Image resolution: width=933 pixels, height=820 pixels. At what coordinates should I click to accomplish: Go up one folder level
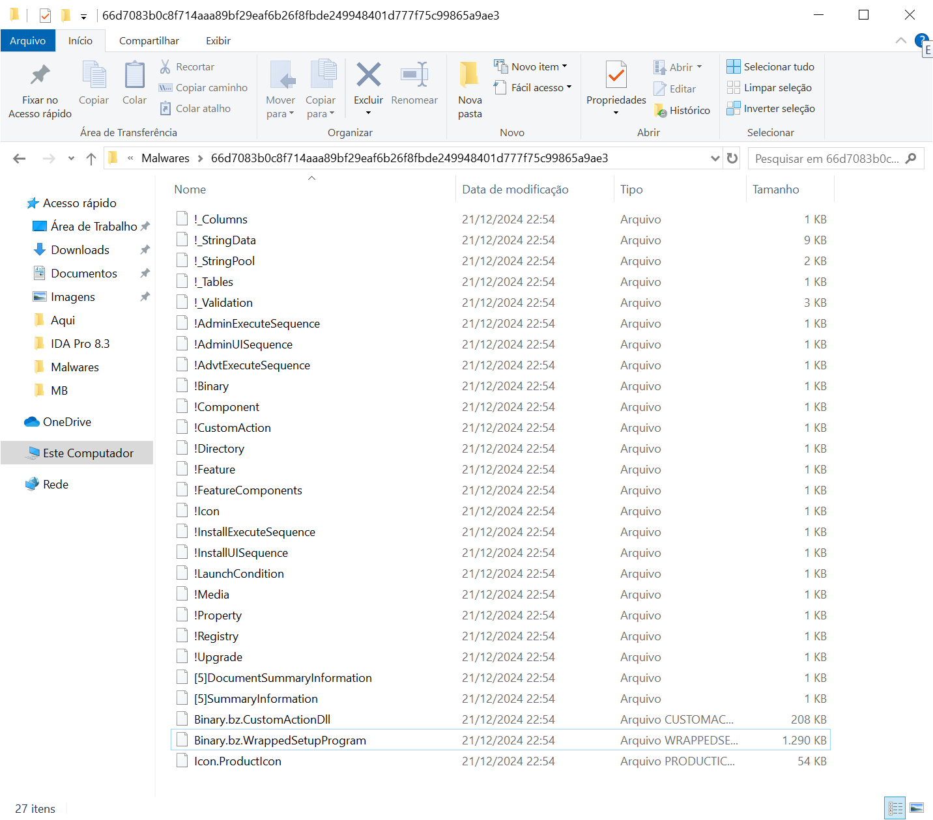point(91,158)
